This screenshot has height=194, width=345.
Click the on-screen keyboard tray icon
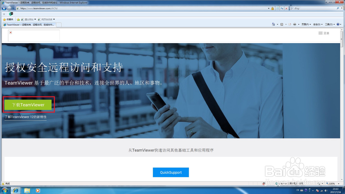pos(302,190)
